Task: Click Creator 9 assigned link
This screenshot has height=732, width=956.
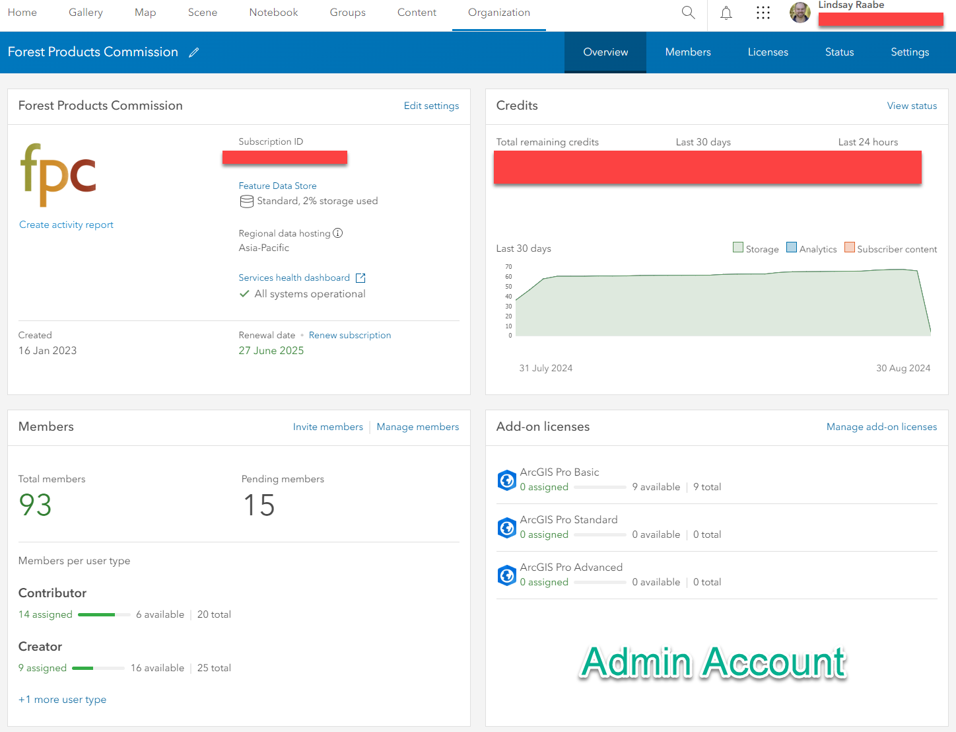Action: [x=43, y=668]
